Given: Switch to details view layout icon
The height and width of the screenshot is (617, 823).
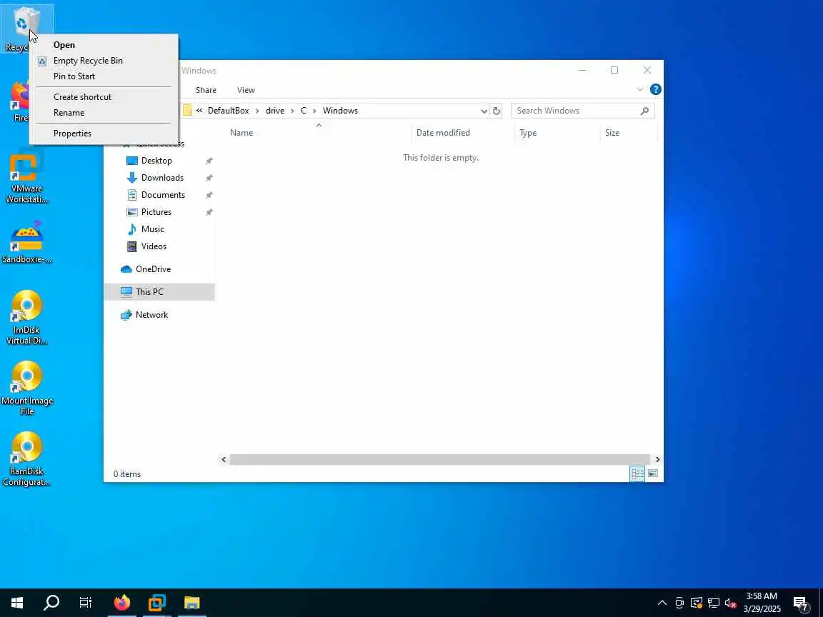Looking at the screenshot, I should (x=637, y=473).
